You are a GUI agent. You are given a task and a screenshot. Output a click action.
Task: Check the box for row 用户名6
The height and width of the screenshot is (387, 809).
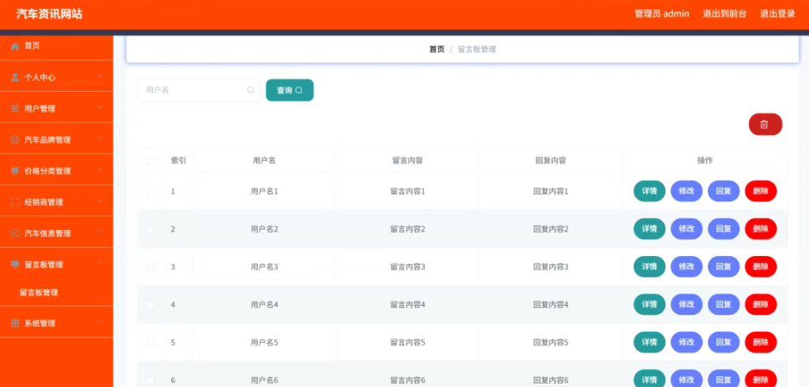pos(150,380)
